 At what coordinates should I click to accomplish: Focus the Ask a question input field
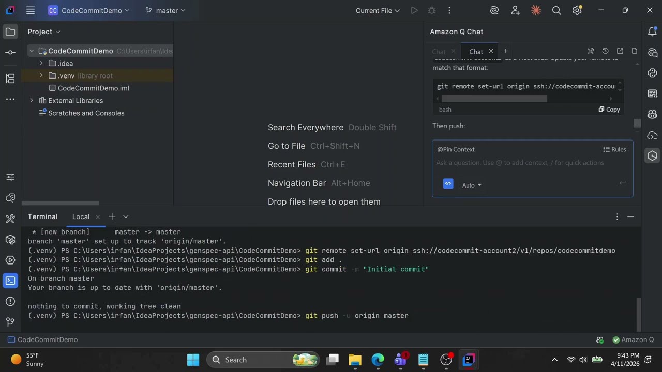coord(520,163)
